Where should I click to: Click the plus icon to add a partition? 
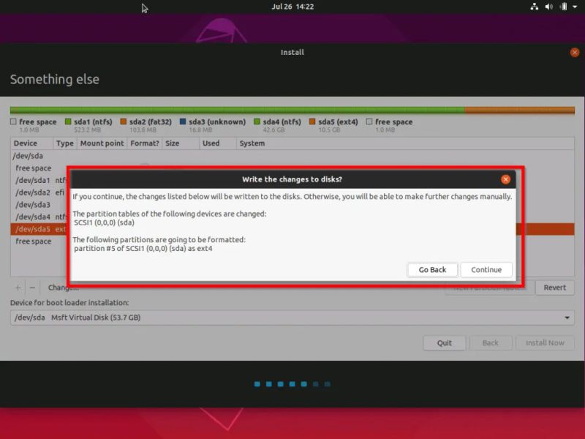[x=17, y=287]
